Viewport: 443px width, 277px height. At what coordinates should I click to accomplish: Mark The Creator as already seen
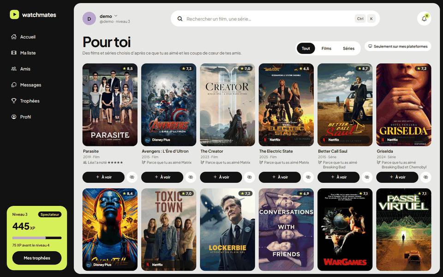[x=250, y=177]
